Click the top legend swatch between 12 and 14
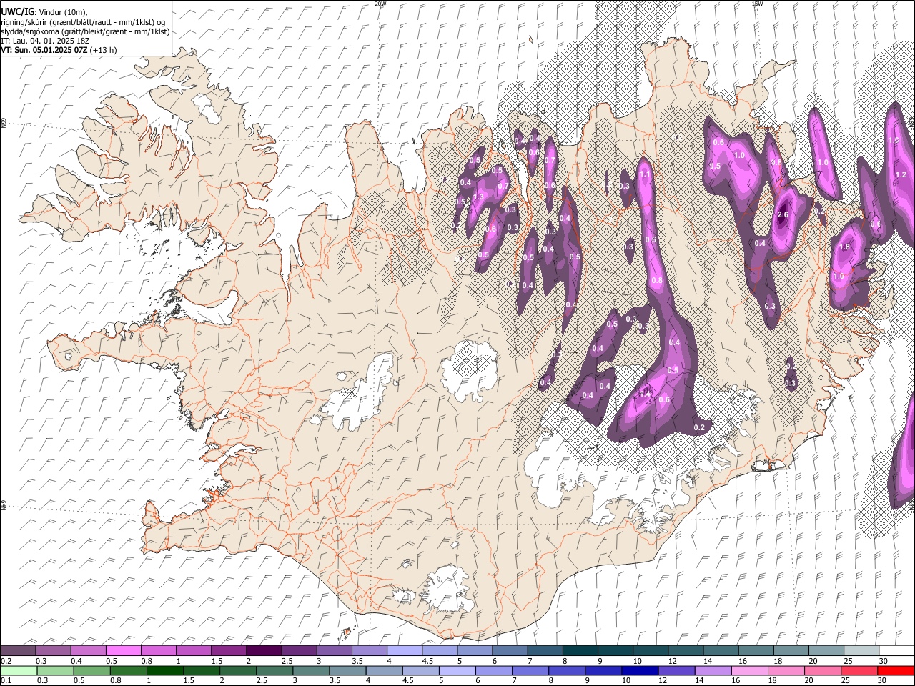The image size is (915, 686). (685, 650)
